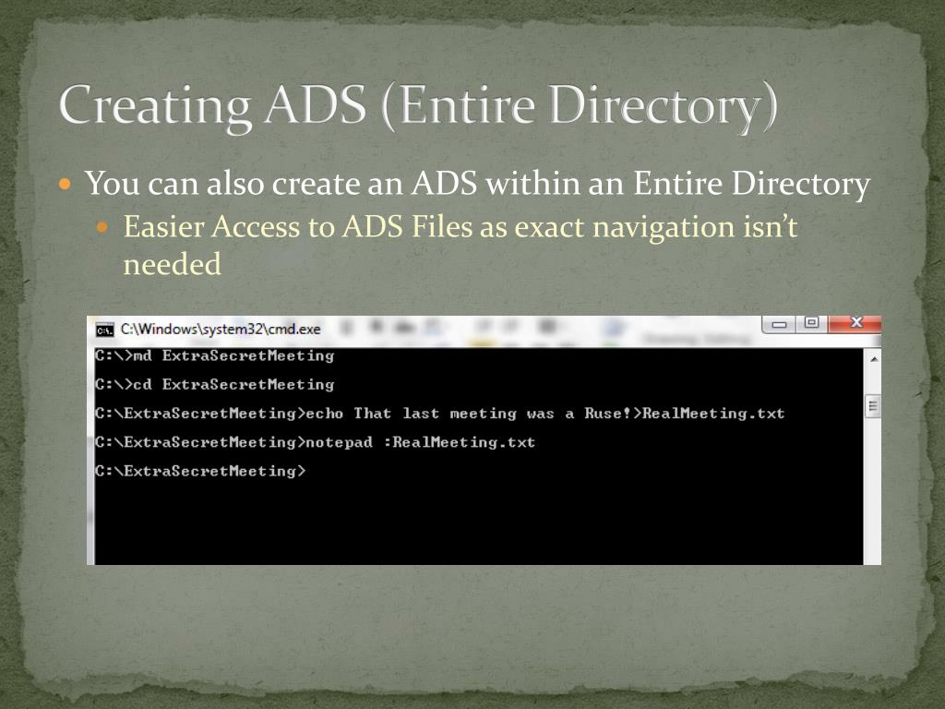Click the scrollbar up arrow in cmd window
Screen dimensions: 945x709
click(873, 359)
